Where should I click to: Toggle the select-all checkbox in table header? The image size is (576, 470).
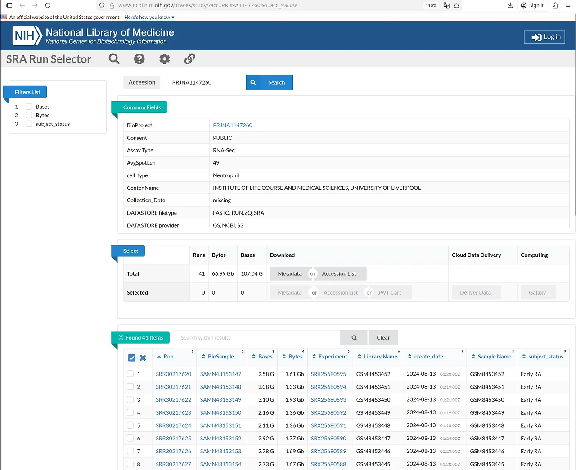click(132, 358)
